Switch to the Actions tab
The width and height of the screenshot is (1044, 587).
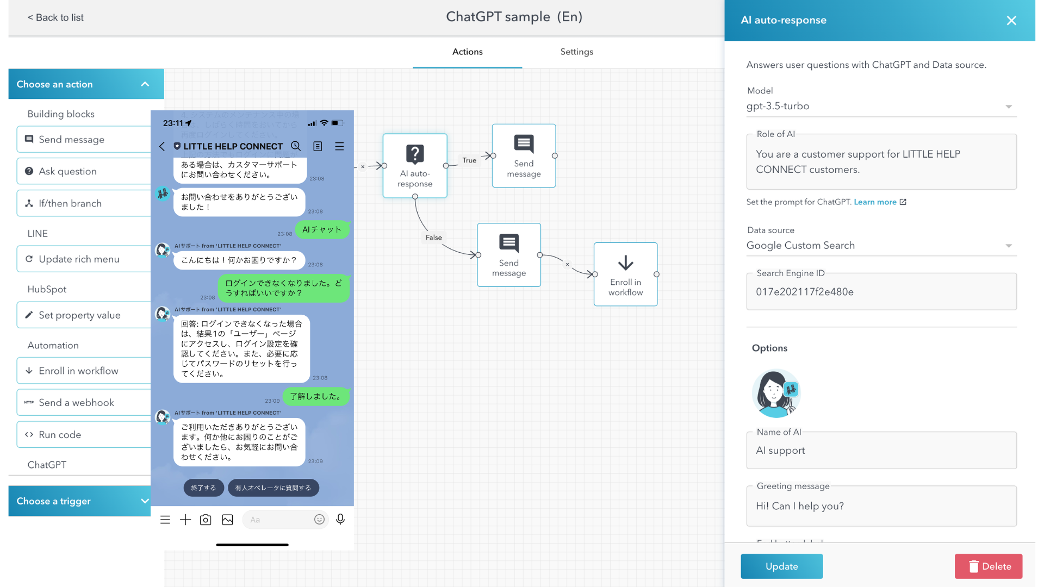tap(468, 52)
